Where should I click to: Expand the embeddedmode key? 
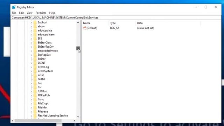31,51
